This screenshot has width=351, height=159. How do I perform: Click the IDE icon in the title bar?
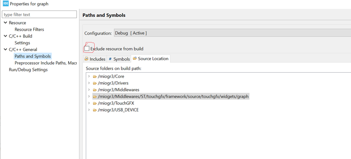click(6, 4)
